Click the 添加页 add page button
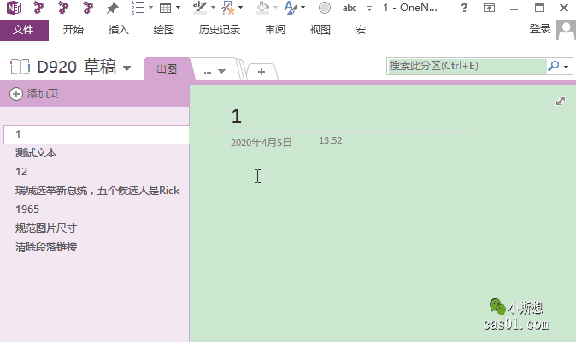 (x=34, y=94)
